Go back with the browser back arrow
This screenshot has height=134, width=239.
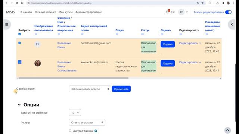(x=6, y=3)
